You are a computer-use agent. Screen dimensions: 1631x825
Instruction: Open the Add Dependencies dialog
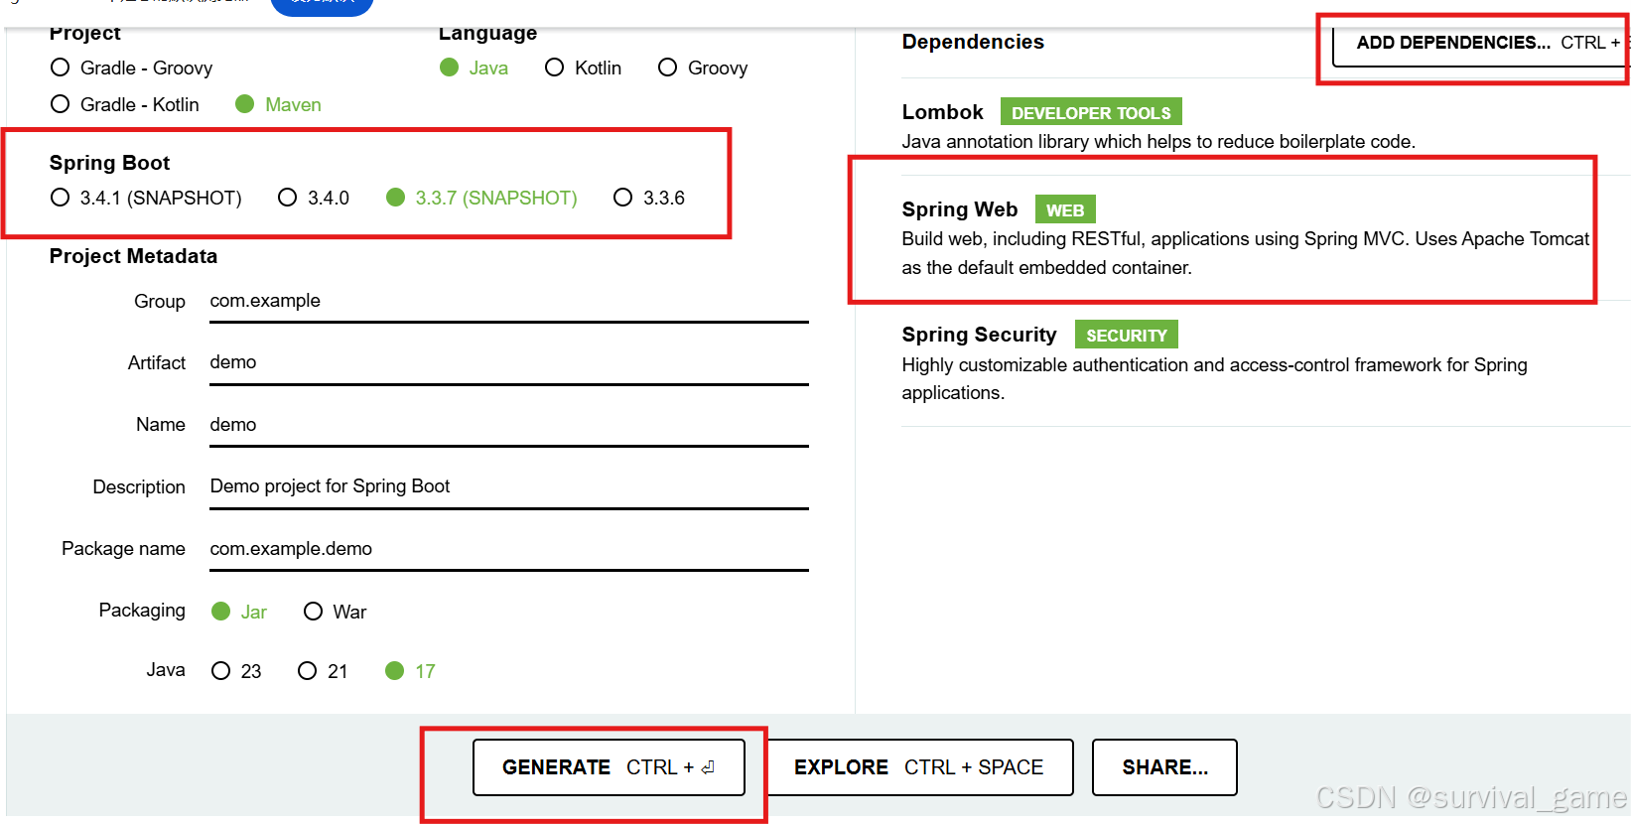1481,43
